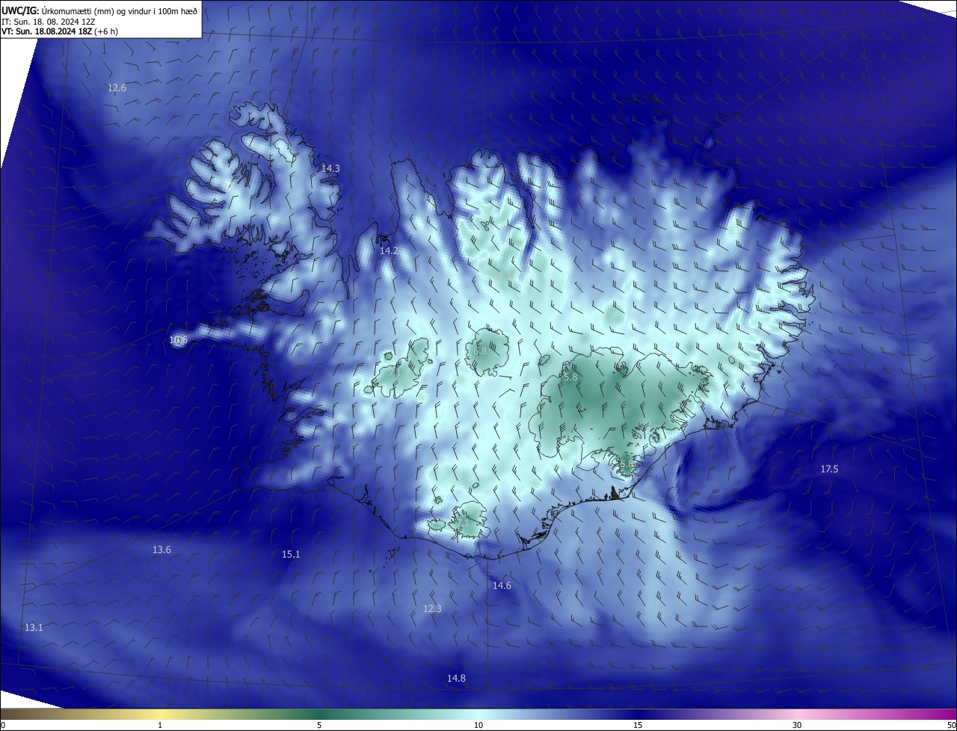Screen dimensions: 957x731
Task: Click the 14.2 value label
Action: point(389,251)
